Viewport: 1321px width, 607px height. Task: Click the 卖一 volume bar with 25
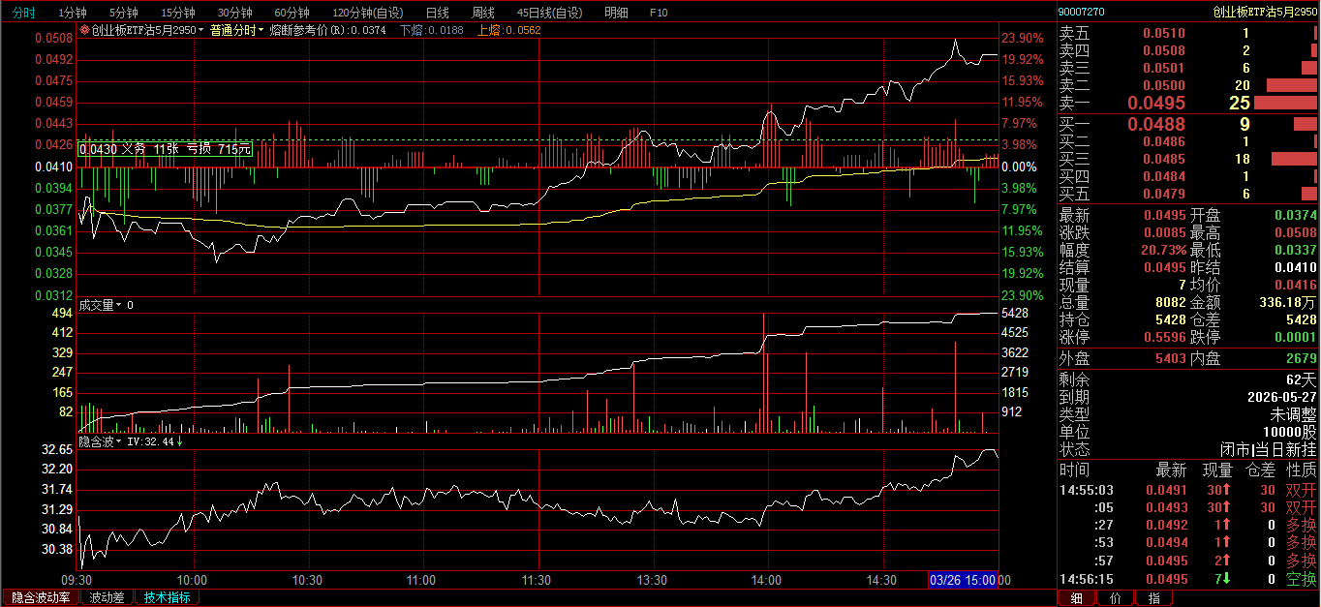point(1285,103)
